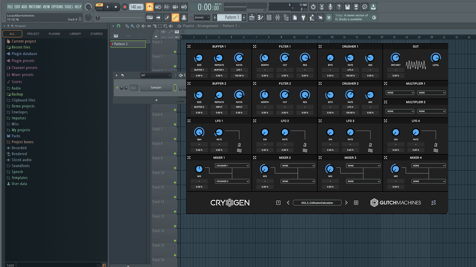476x267 pixels.
Task: Go to the next Cryogen preset arrow
Action: 346,203
